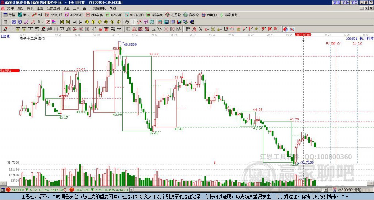Click the up-triangle button near volume panel

[3, 183]
